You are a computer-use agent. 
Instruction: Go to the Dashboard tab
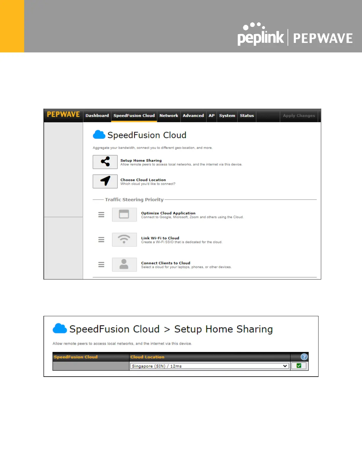97,115
